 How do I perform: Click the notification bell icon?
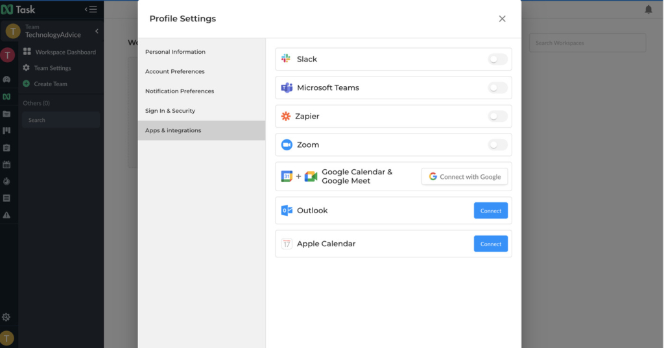(x=648, y=10)
